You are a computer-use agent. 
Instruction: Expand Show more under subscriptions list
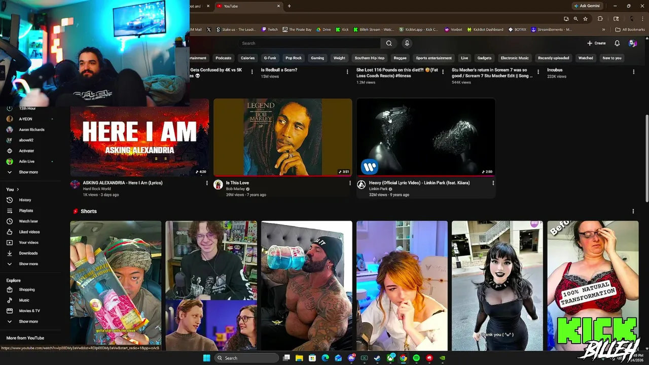[28, 172]
